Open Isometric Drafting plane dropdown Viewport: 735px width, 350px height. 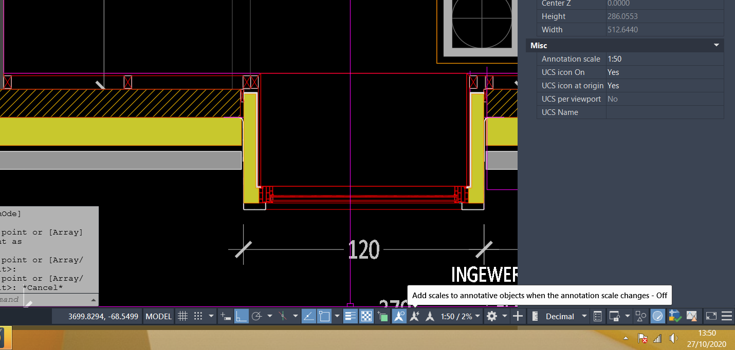(295, 316)
